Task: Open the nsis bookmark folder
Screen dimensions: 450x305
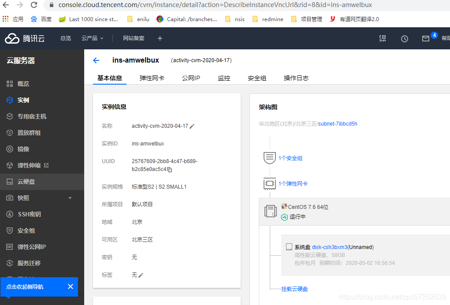Action: (x=235, y=19)
